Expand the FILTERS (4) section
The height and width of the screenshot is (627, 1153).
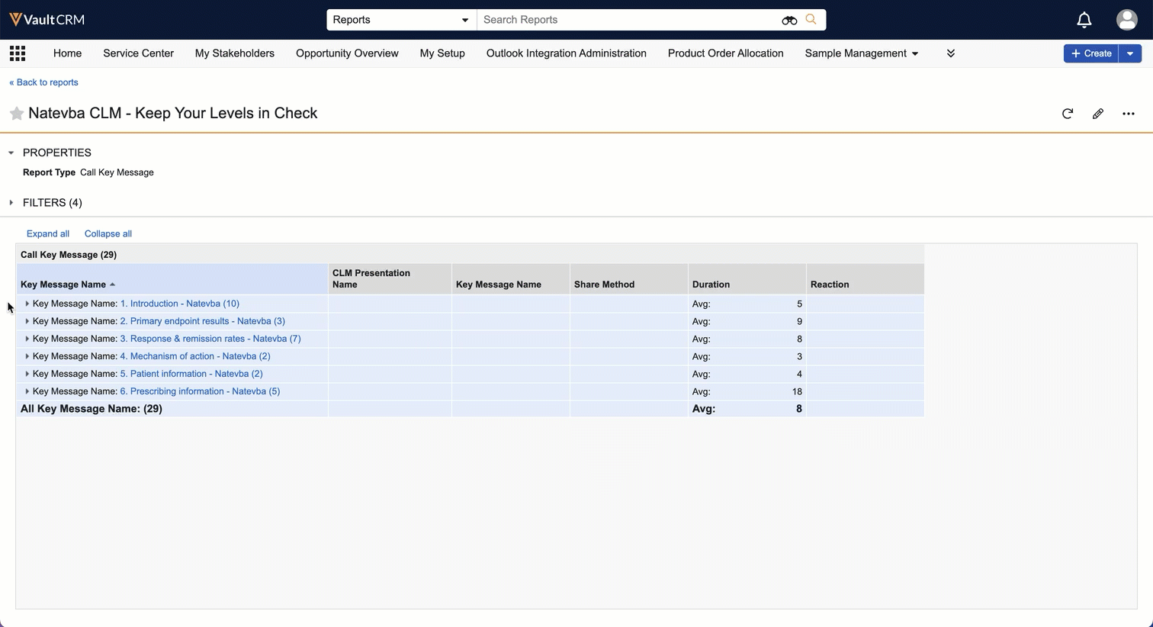click(x=11, y=203)
